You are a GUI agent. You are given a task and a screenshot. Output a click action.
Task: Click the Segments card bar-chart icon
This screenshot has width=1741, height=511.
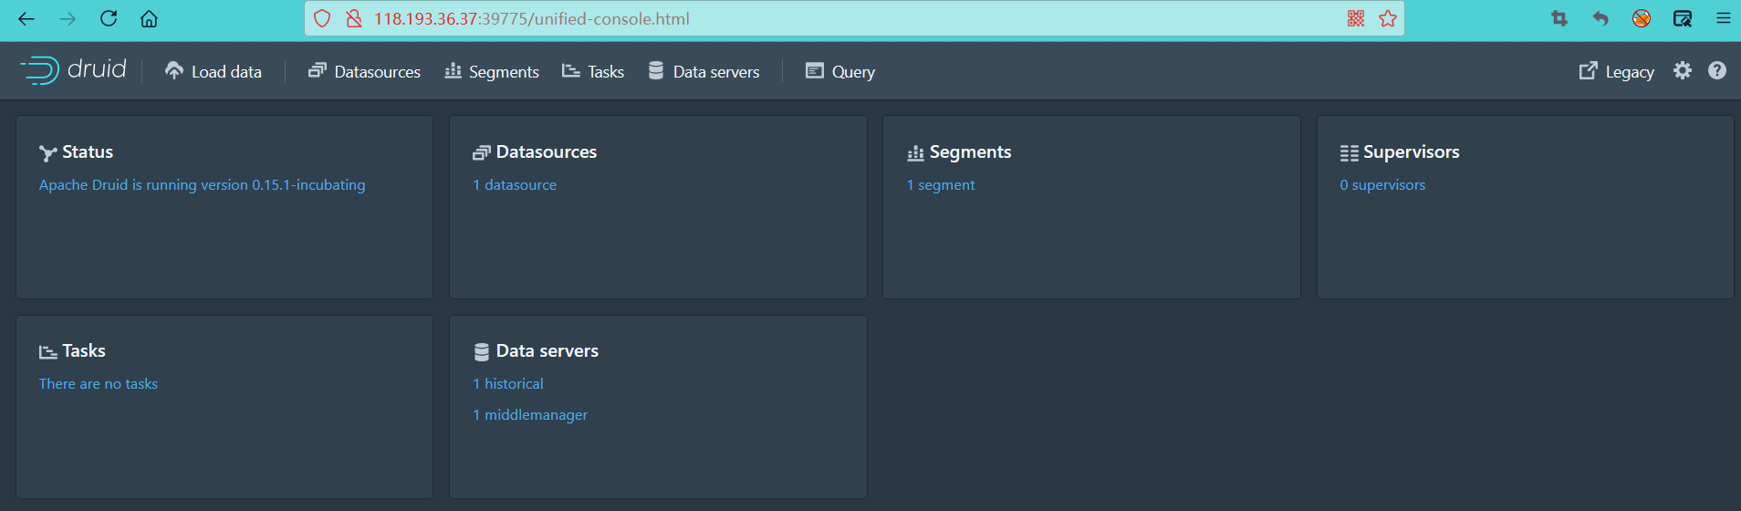[x=916, y=153]
